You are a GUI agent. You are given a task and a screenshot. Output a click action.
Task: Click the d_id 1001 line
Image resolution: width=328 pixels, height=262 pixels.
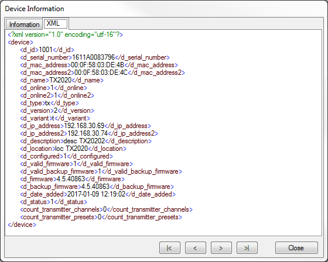(x=47, y=50)
